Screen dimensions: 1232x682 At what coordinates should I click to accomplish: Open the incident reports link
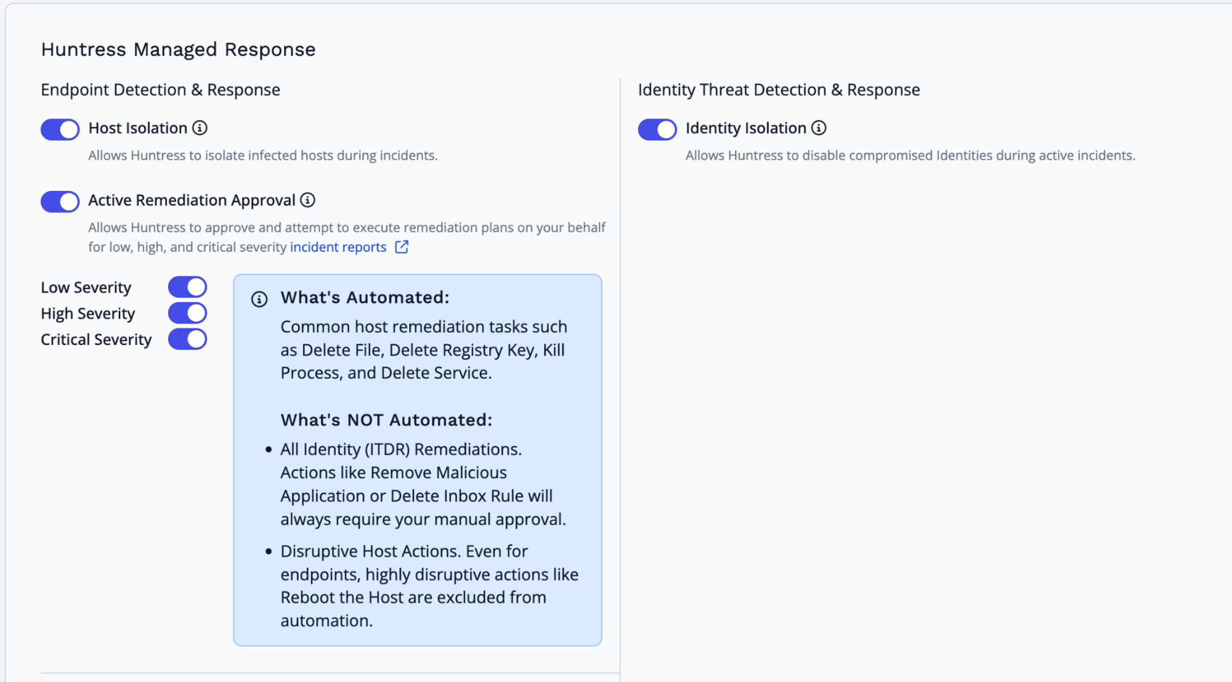(x=338, y=247)
